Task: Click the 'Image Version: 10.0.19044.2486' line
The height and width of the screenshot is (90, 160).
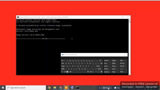Action: tap(30, 35)
